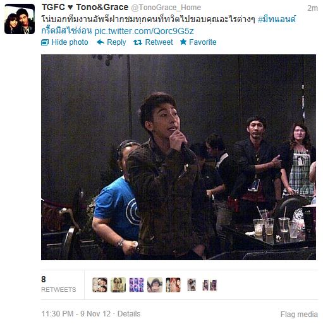
Task: Open fifth retweeter's avatar
Action: point(173,285)
